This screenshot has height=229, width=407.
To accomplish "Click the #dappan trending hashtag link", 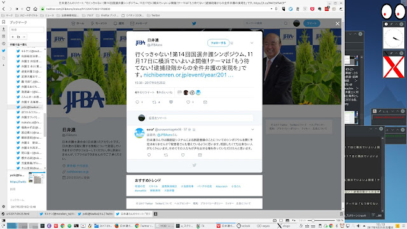I will click(221, 186).
